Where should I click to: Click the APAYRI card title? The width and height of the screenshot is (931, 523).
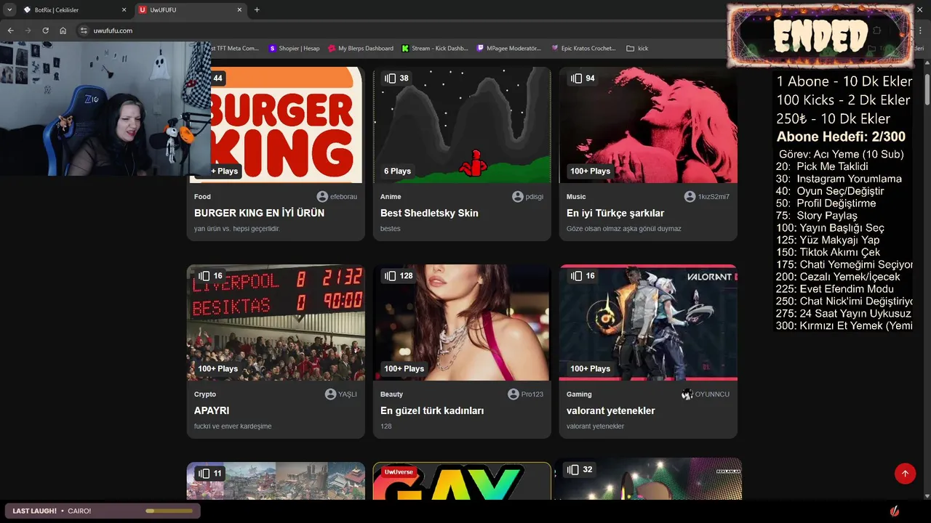tap(212, 410)
